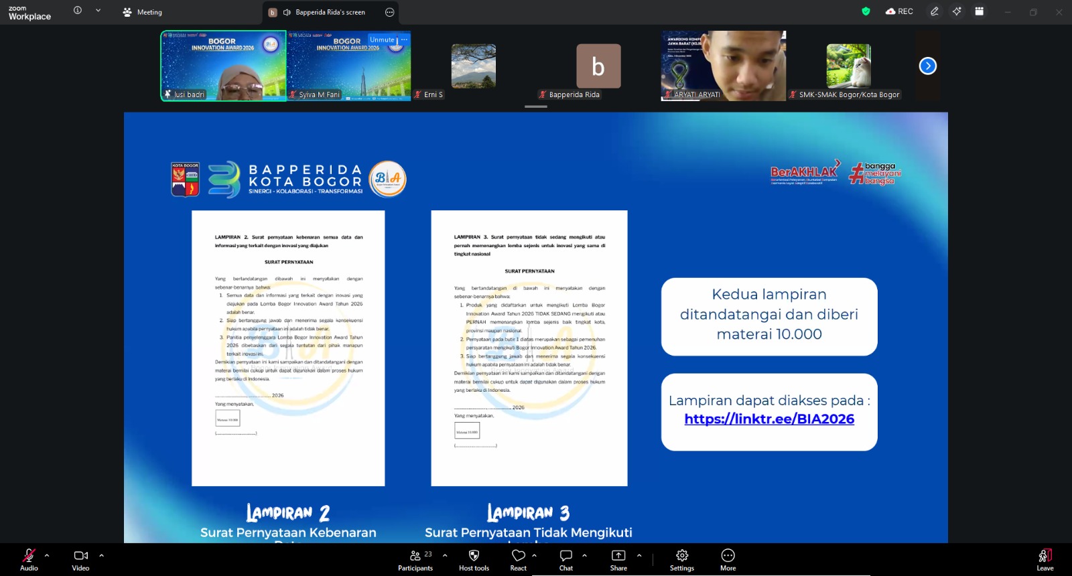Start sharing with the Share button
1072x576 pixels.
tap(618, 559)
